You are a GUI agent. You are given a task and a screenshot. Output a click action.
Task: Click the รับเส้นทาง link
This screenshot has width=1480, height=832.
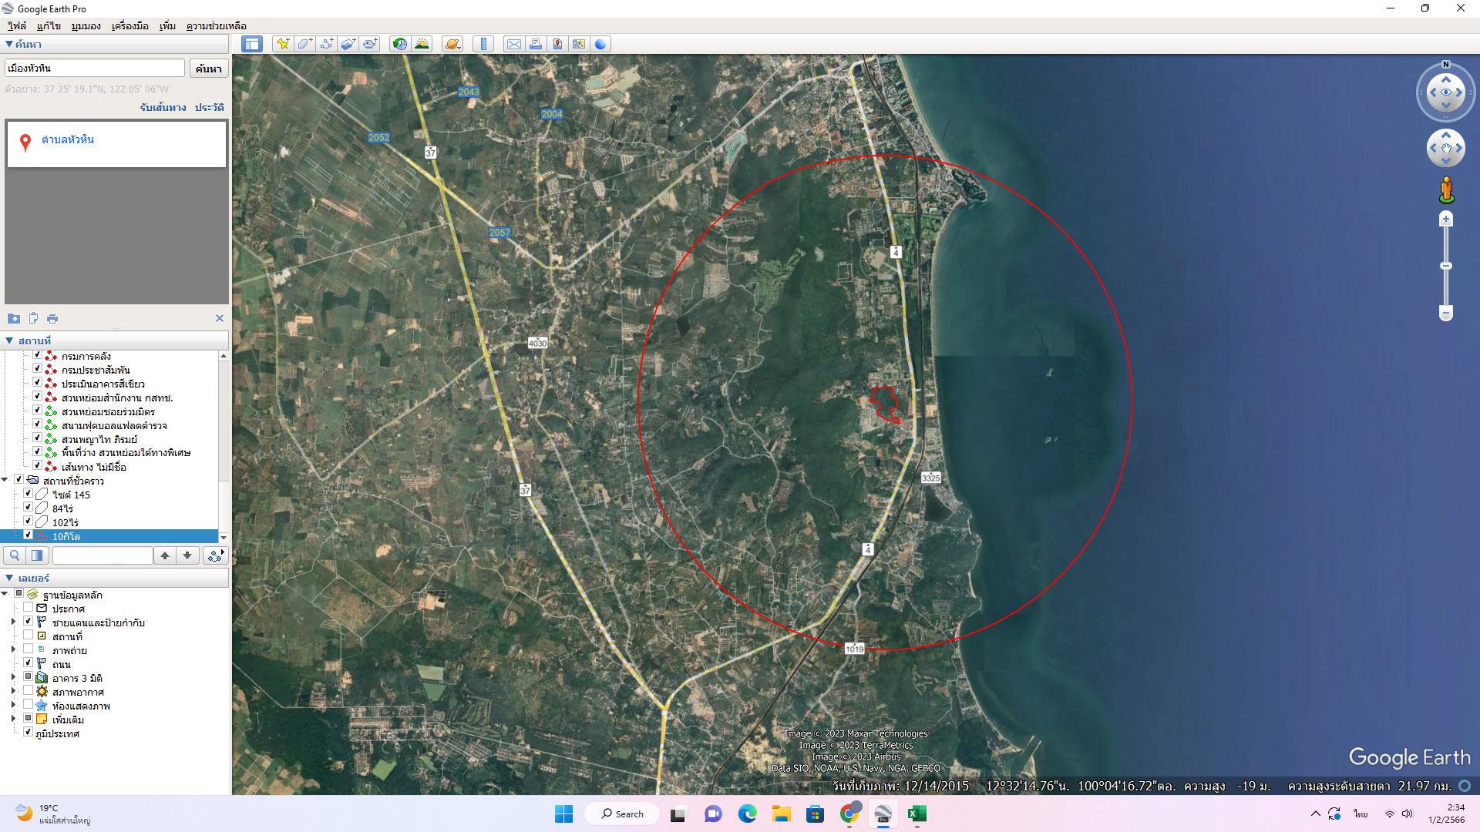pyautogui.click(x=163, y=107)
